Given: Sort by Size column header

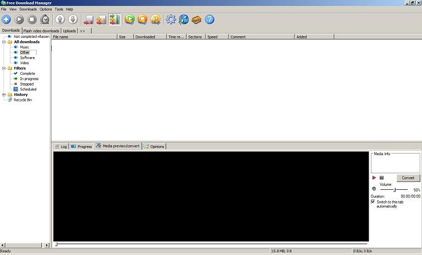Looking at the screenshot, I should click(125, 37).
